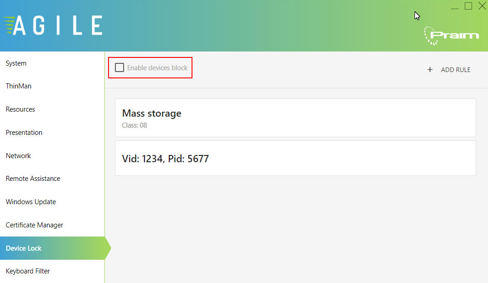Tick the Enable devices block checkbox
The height and width of the screenshot is (283, 488).
click(119, 67)
